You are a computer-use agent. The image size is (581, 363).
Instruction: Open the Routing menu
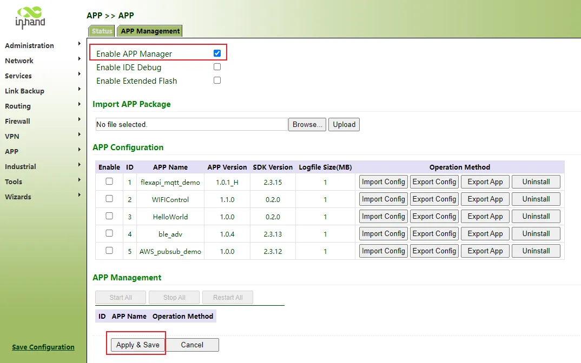click(x=18, y=106)
